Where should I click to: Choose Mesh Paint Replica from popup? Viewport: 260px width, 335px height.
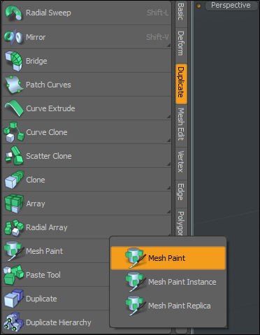click(168, 306)
